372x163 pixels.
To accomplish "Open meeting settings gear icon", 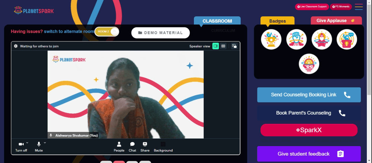I will pos(16,46).
